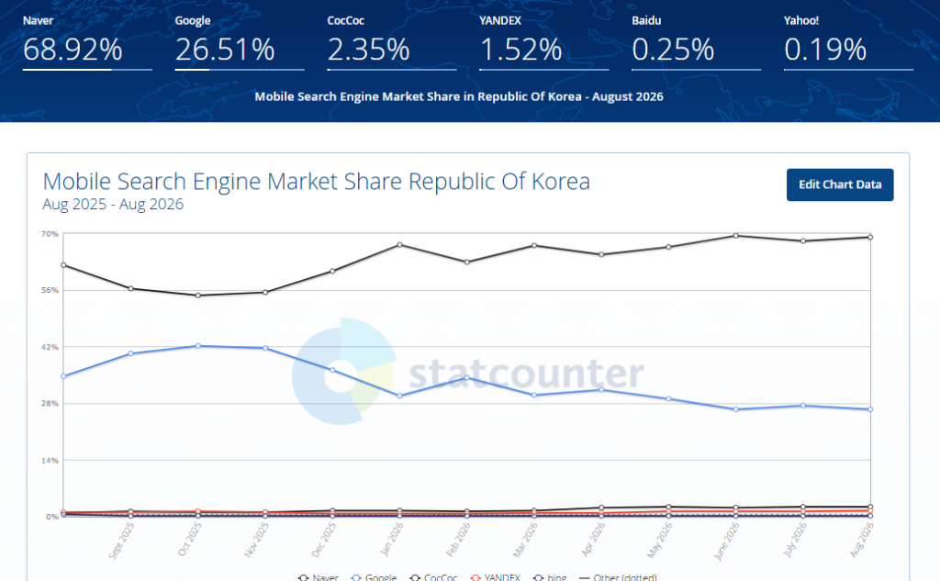This screenshot has width=940, height=581.
Task: Toggle the Other (dotted) legend entry
Action: 618,576
